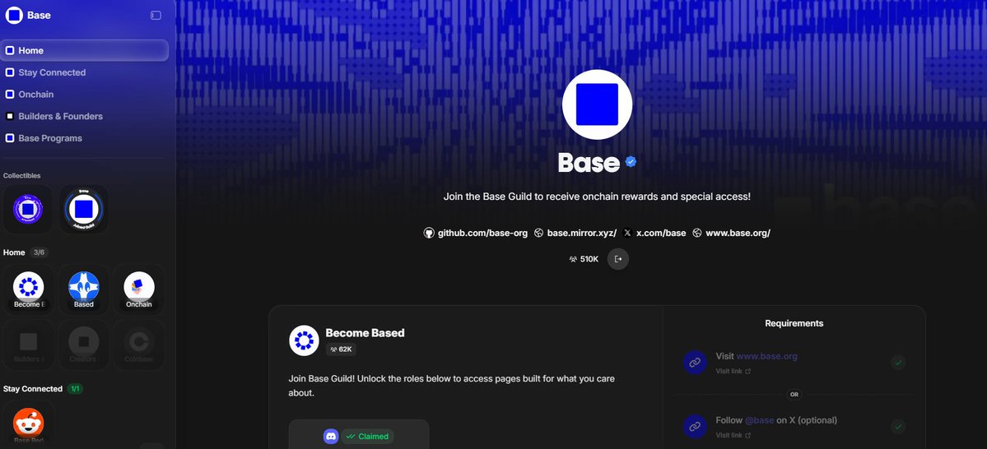
Task: View the Joined Guild collectible badge
Action: point(84,209)
